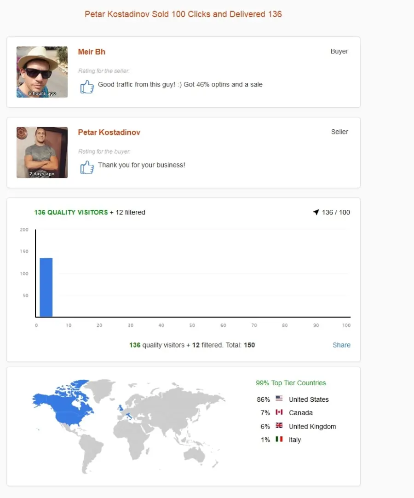Click the thumbs-up icon in Petar Kostadinov's review
Screen dimensions: 414x498
pos(86,167)
